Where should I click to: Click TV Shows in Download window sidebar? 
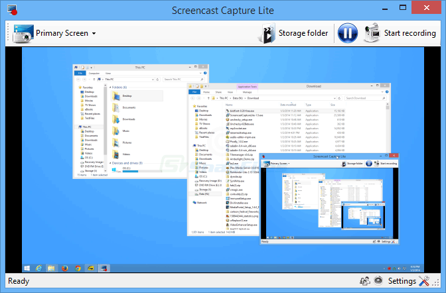pyautogui.click(x=204, y=124)
